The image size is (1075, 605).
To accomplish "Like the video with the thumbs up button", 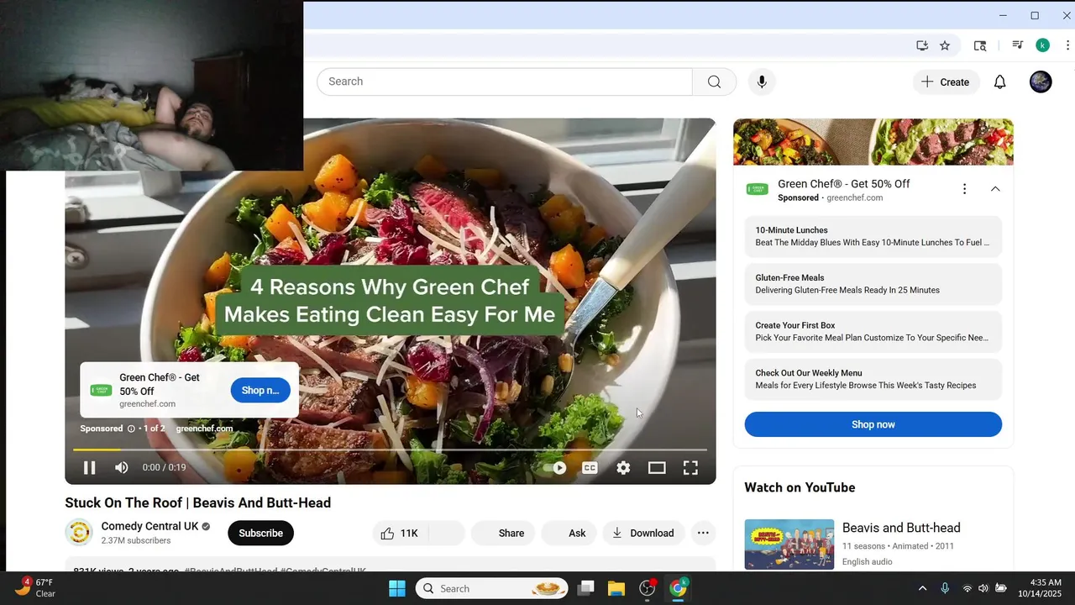I will pyautogui.click(x=401, y=533).
